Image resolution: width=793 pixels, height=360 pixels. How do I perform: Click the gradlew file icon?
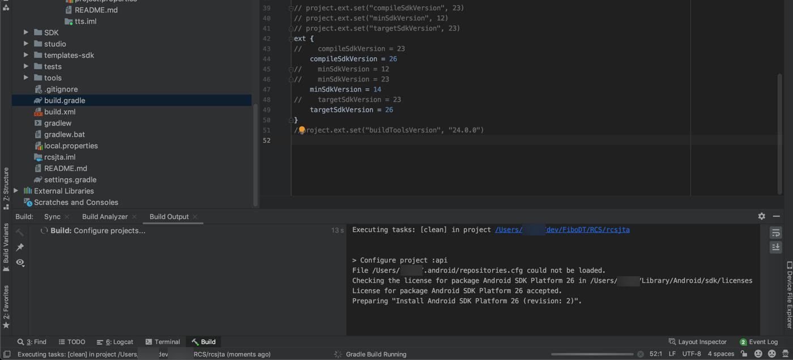[38, 123]
